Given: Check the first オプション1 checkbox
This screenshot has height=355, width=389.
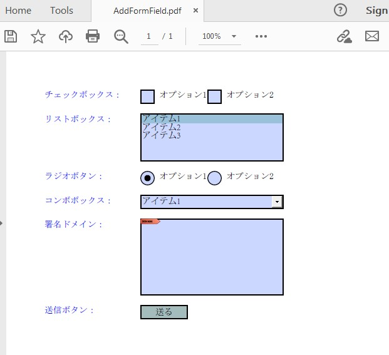Looking at the screenshot, I should pyautogui.click(x=147, y=96).
